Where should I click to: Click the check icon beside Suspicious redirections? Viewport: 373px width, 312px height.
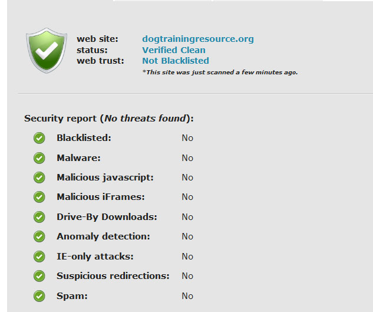(39, 276)
